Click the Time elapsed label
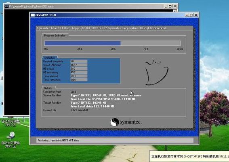Image resolution: width=229 pixels, height=162 pixels. point(50,76)
